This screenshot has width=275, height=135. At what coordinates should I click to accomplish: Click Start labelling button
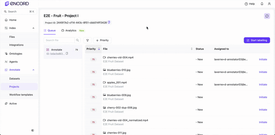tap(257, 40)
